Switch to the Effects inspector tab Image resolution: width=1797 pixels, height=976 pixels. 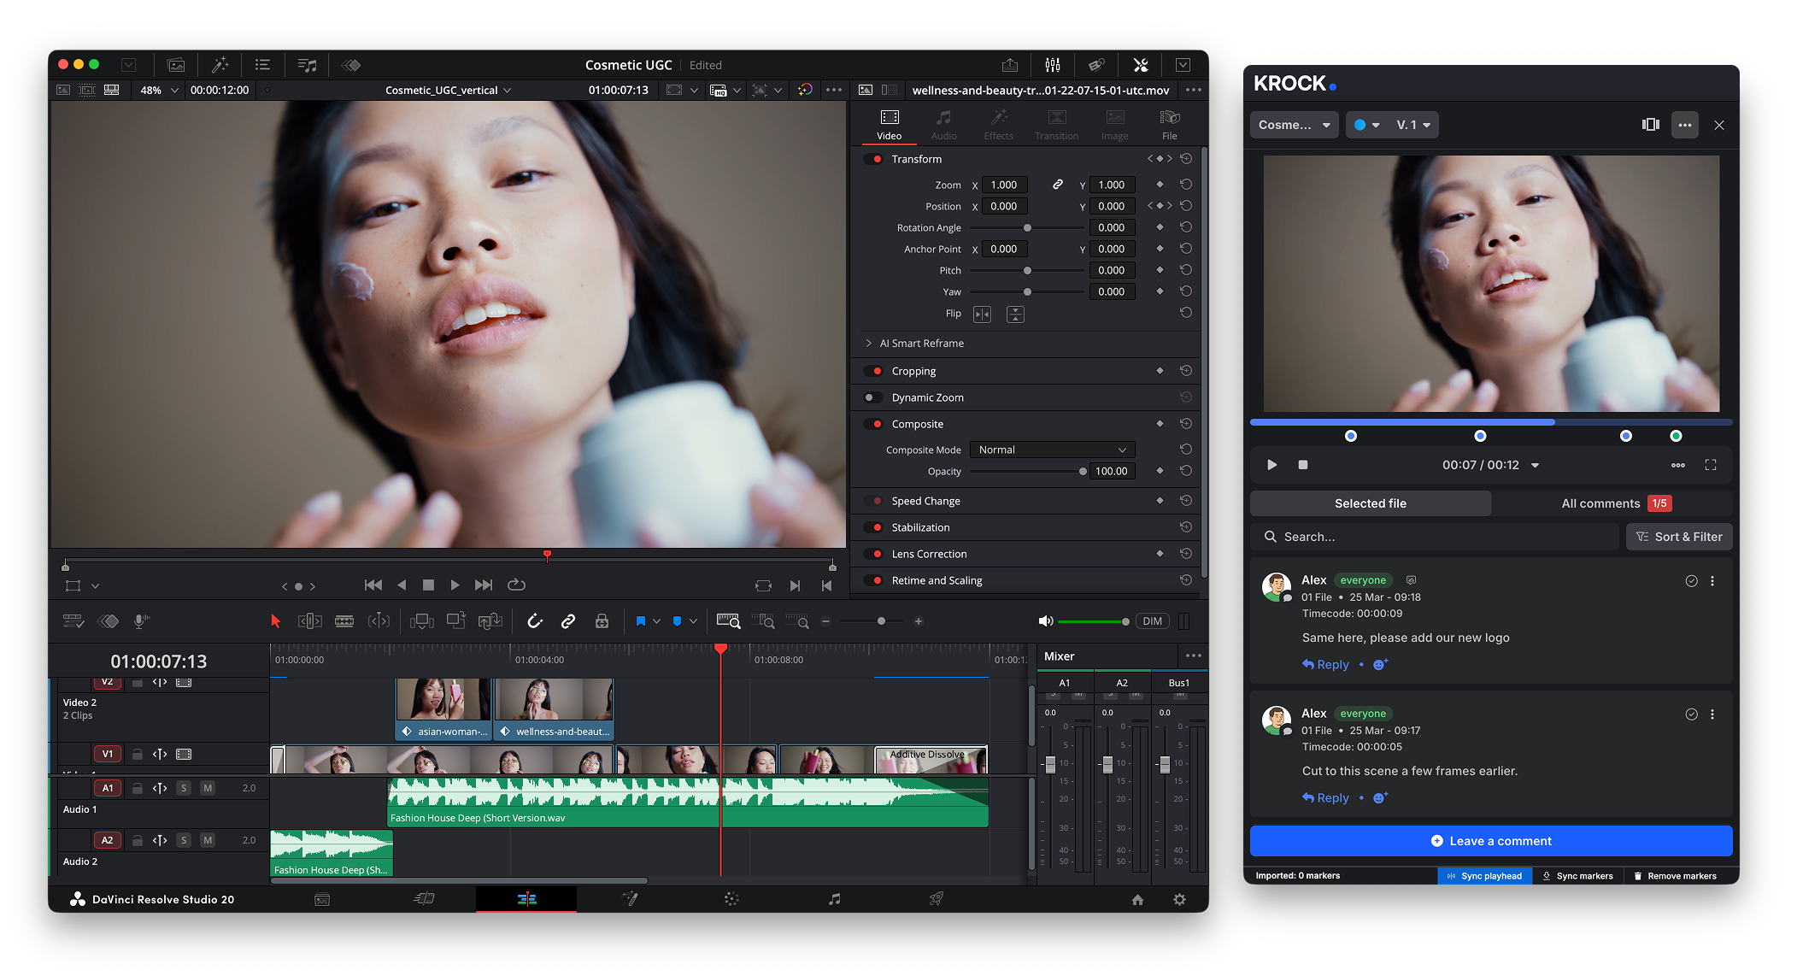tap(998, 125)
